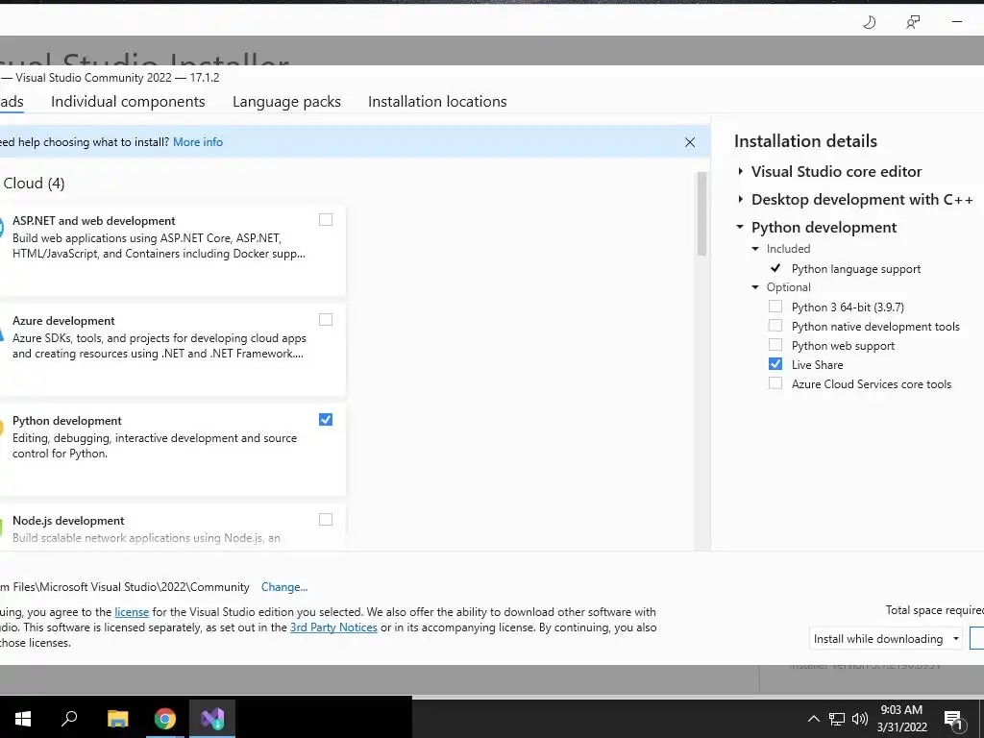Open Visual Studio Installer taskbar icon

[x=212, y=718]
